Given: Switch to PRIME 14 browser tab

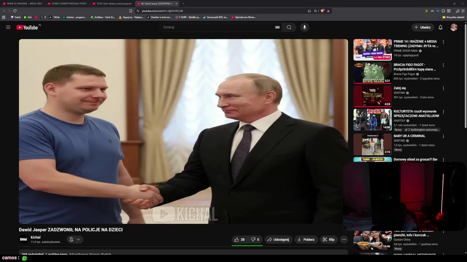Looking at the screenshot, I should [23, 4].
